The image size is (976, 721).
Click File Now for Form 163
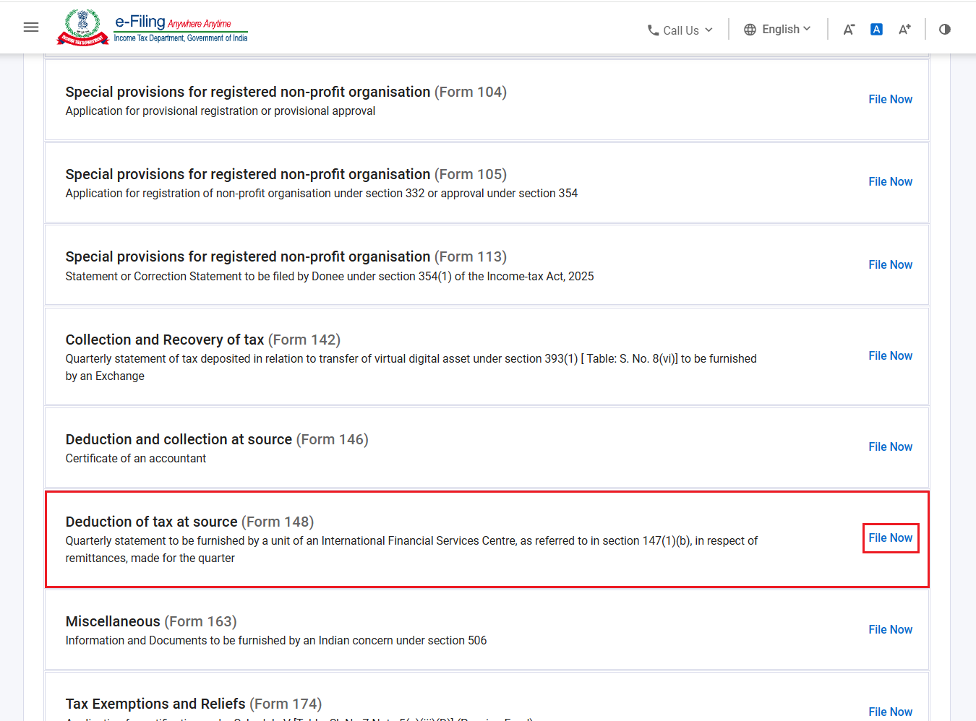click(x=891, y=630)
